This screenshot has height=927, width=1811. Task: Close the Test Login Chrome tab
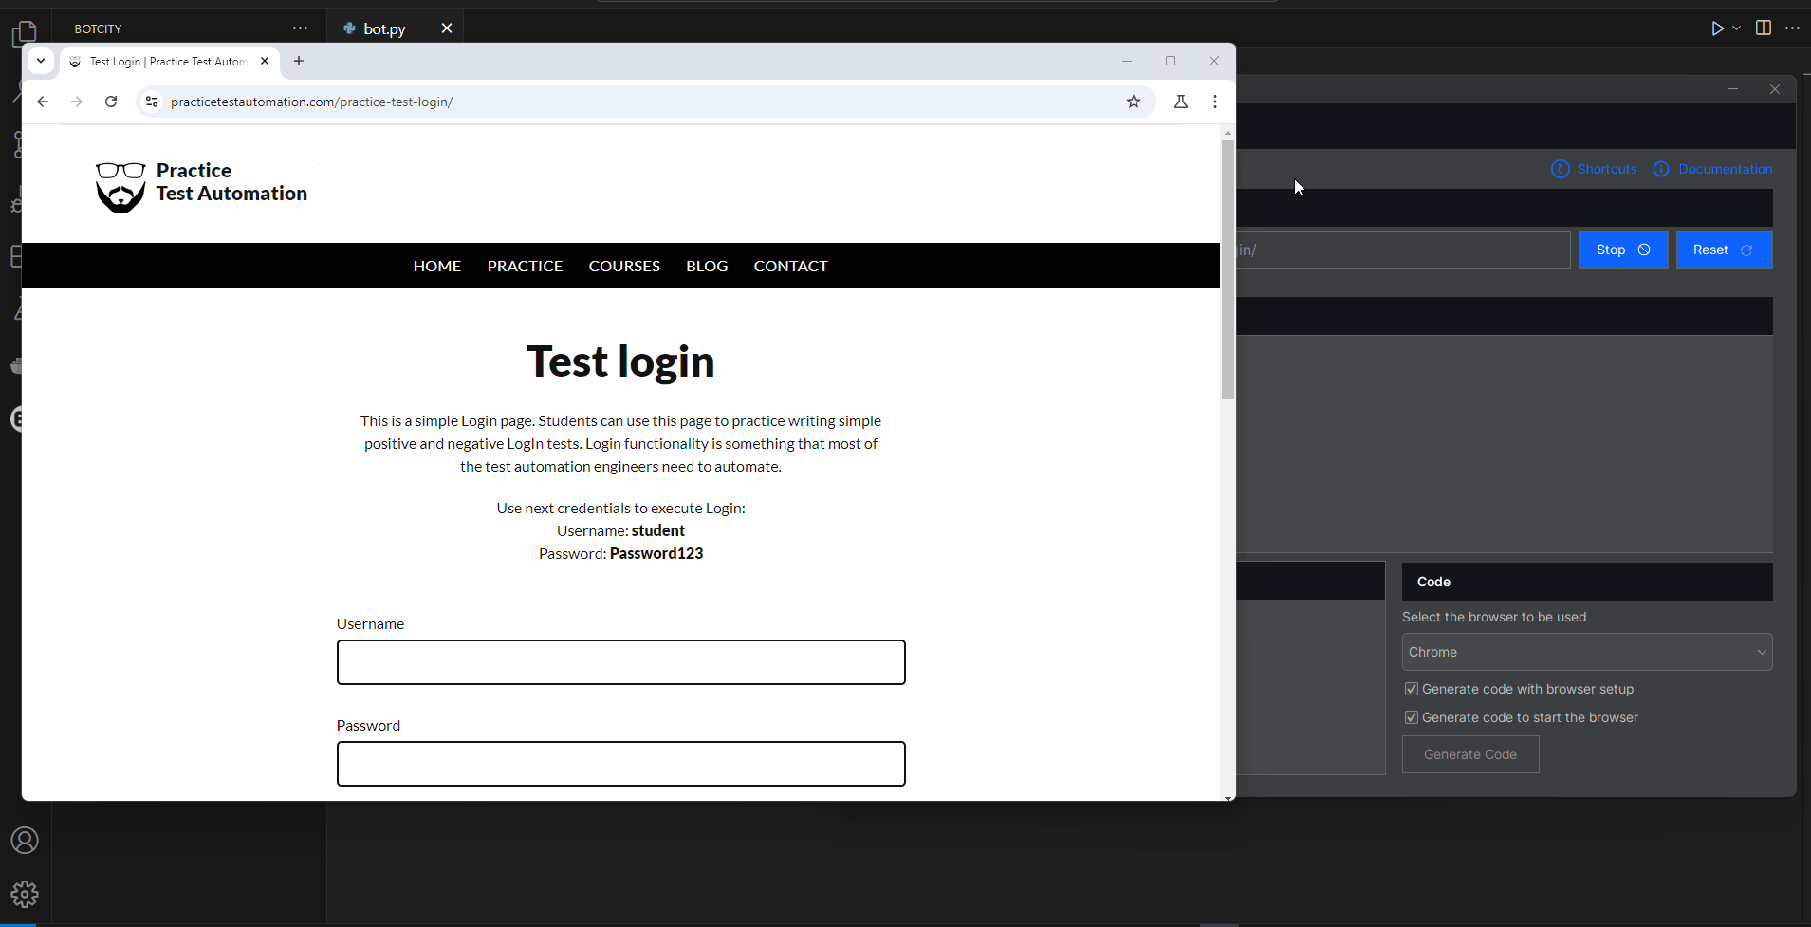pos(265,61)
